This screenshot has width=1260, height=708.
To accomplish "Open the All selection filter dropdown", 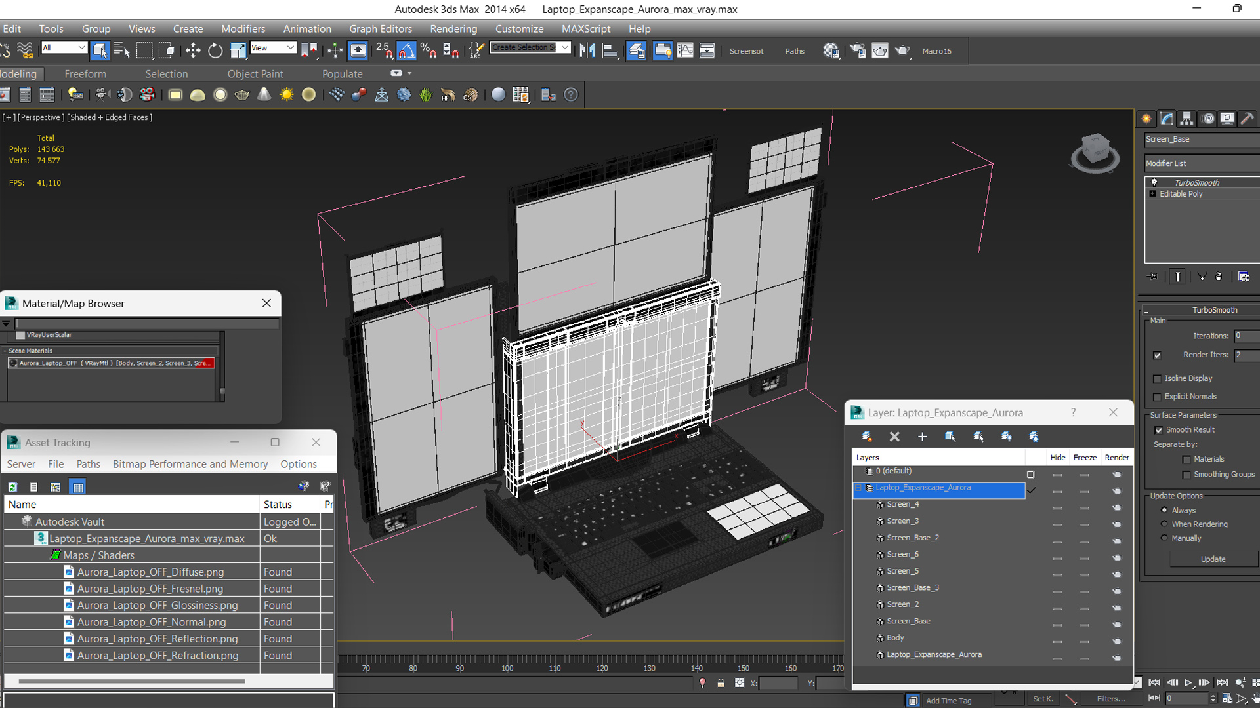I will tap(64, 48).
